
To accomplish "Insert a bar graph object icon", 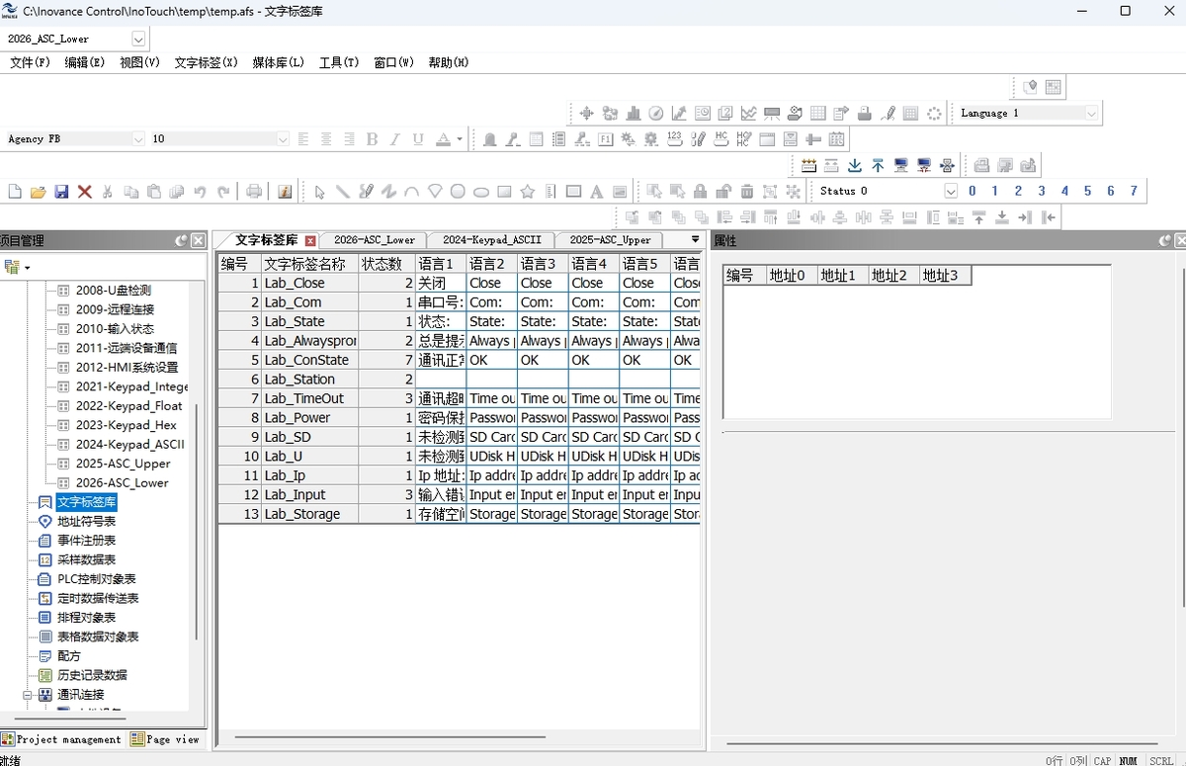I will click(x=633, y=114).
